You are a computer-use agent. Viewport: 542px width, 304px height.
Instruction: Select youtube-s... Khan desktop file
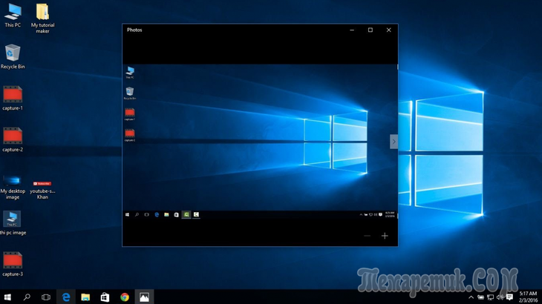(x=42, y=189)
